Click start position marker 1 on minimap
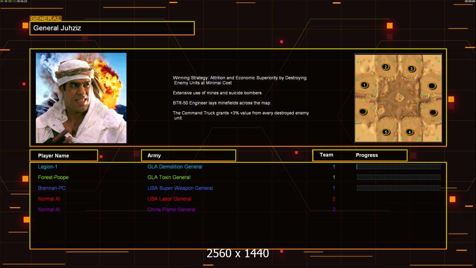Image resolution: width=476 pixels, height=268 pixels. [364, 85]
